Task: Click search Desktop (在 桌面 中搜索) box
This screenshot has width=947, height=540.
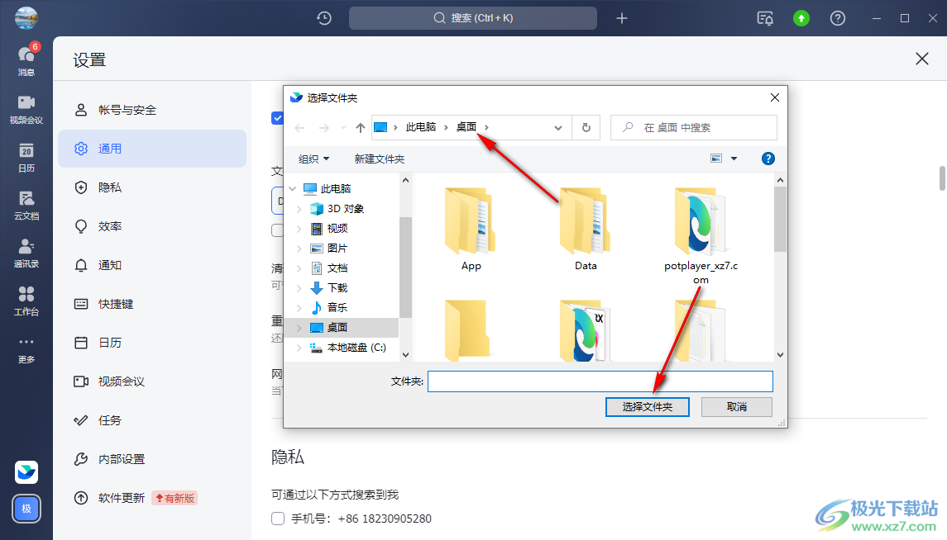Action: (x=693, y=128)
